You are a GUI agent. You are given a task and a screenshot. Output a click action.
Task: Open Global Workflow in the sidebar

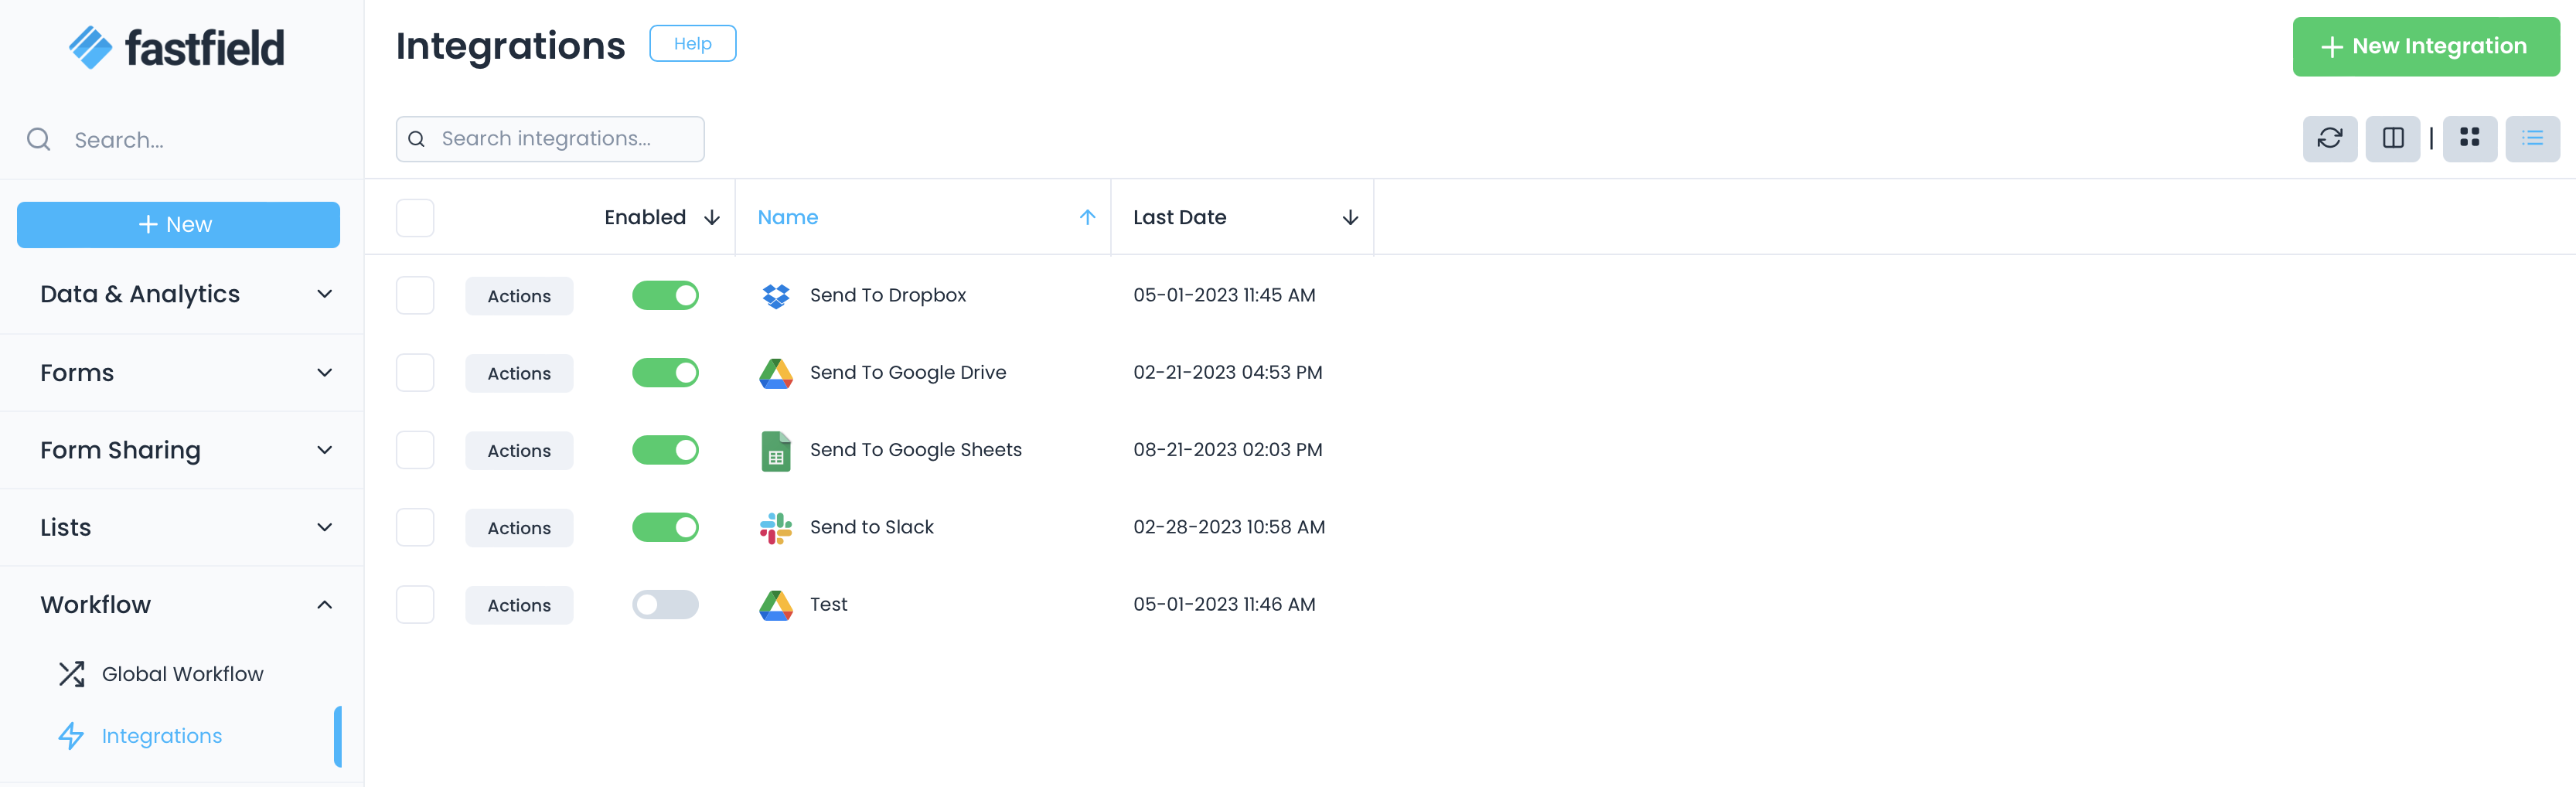(x=183, y=673)
